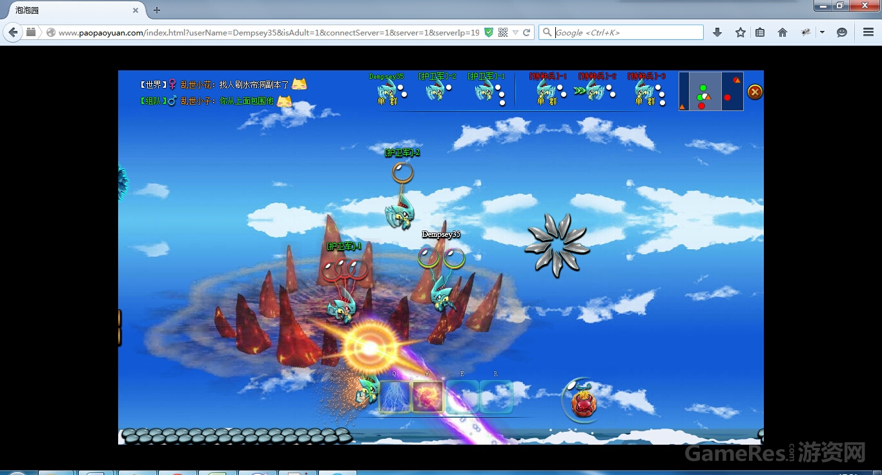Click the cat emoji after team chat message

[x=284, y=101]
